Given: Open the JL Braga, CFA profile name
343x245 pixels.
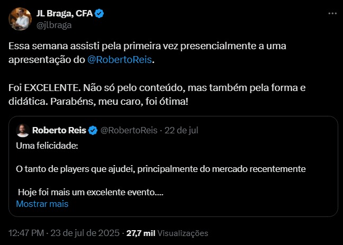Looking at the screenshot, I should 64,14.
